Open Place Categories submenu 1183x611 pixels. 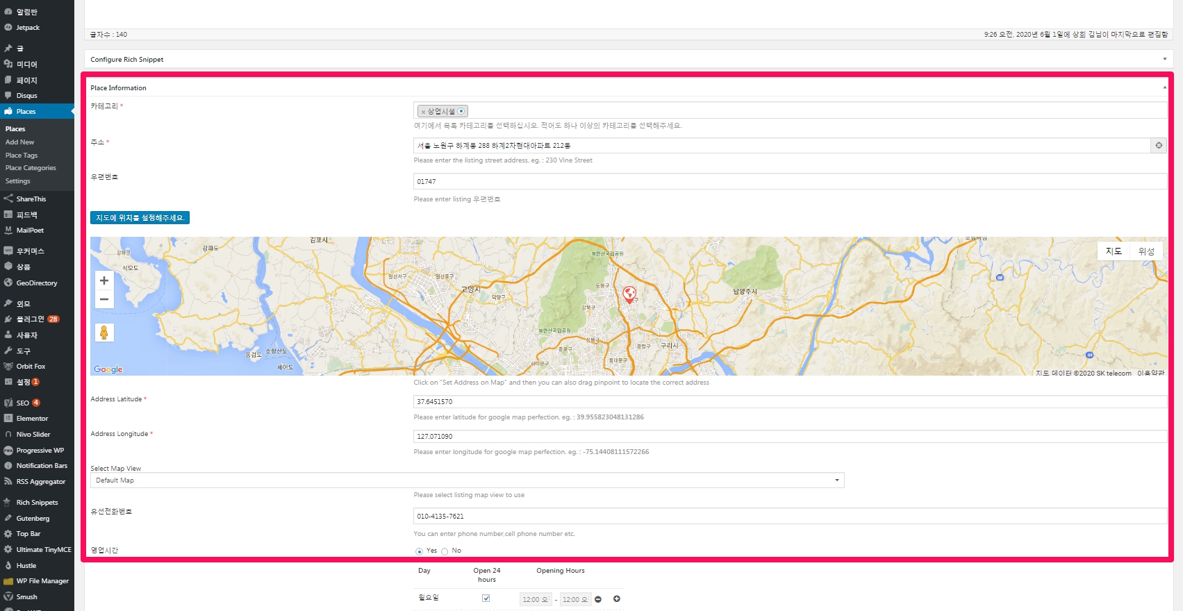31,168
